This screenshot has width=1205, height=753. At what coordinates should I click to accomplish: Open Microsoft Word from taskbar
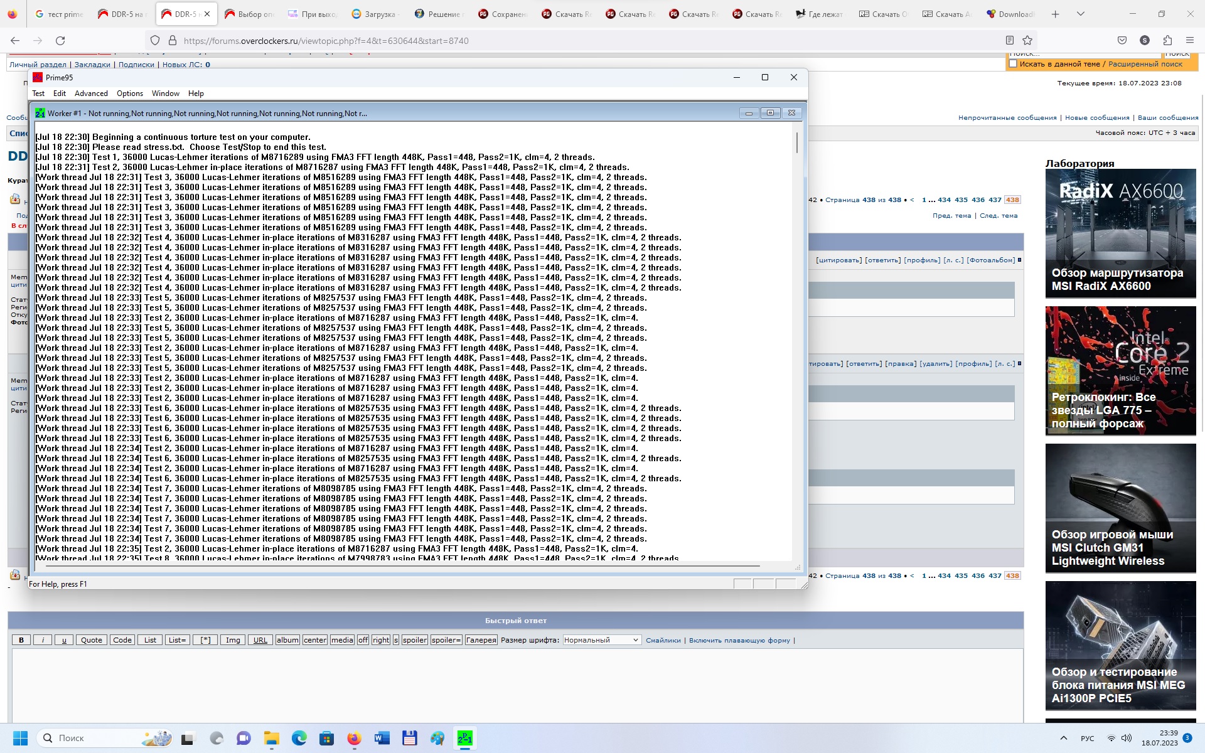[382, 738]
